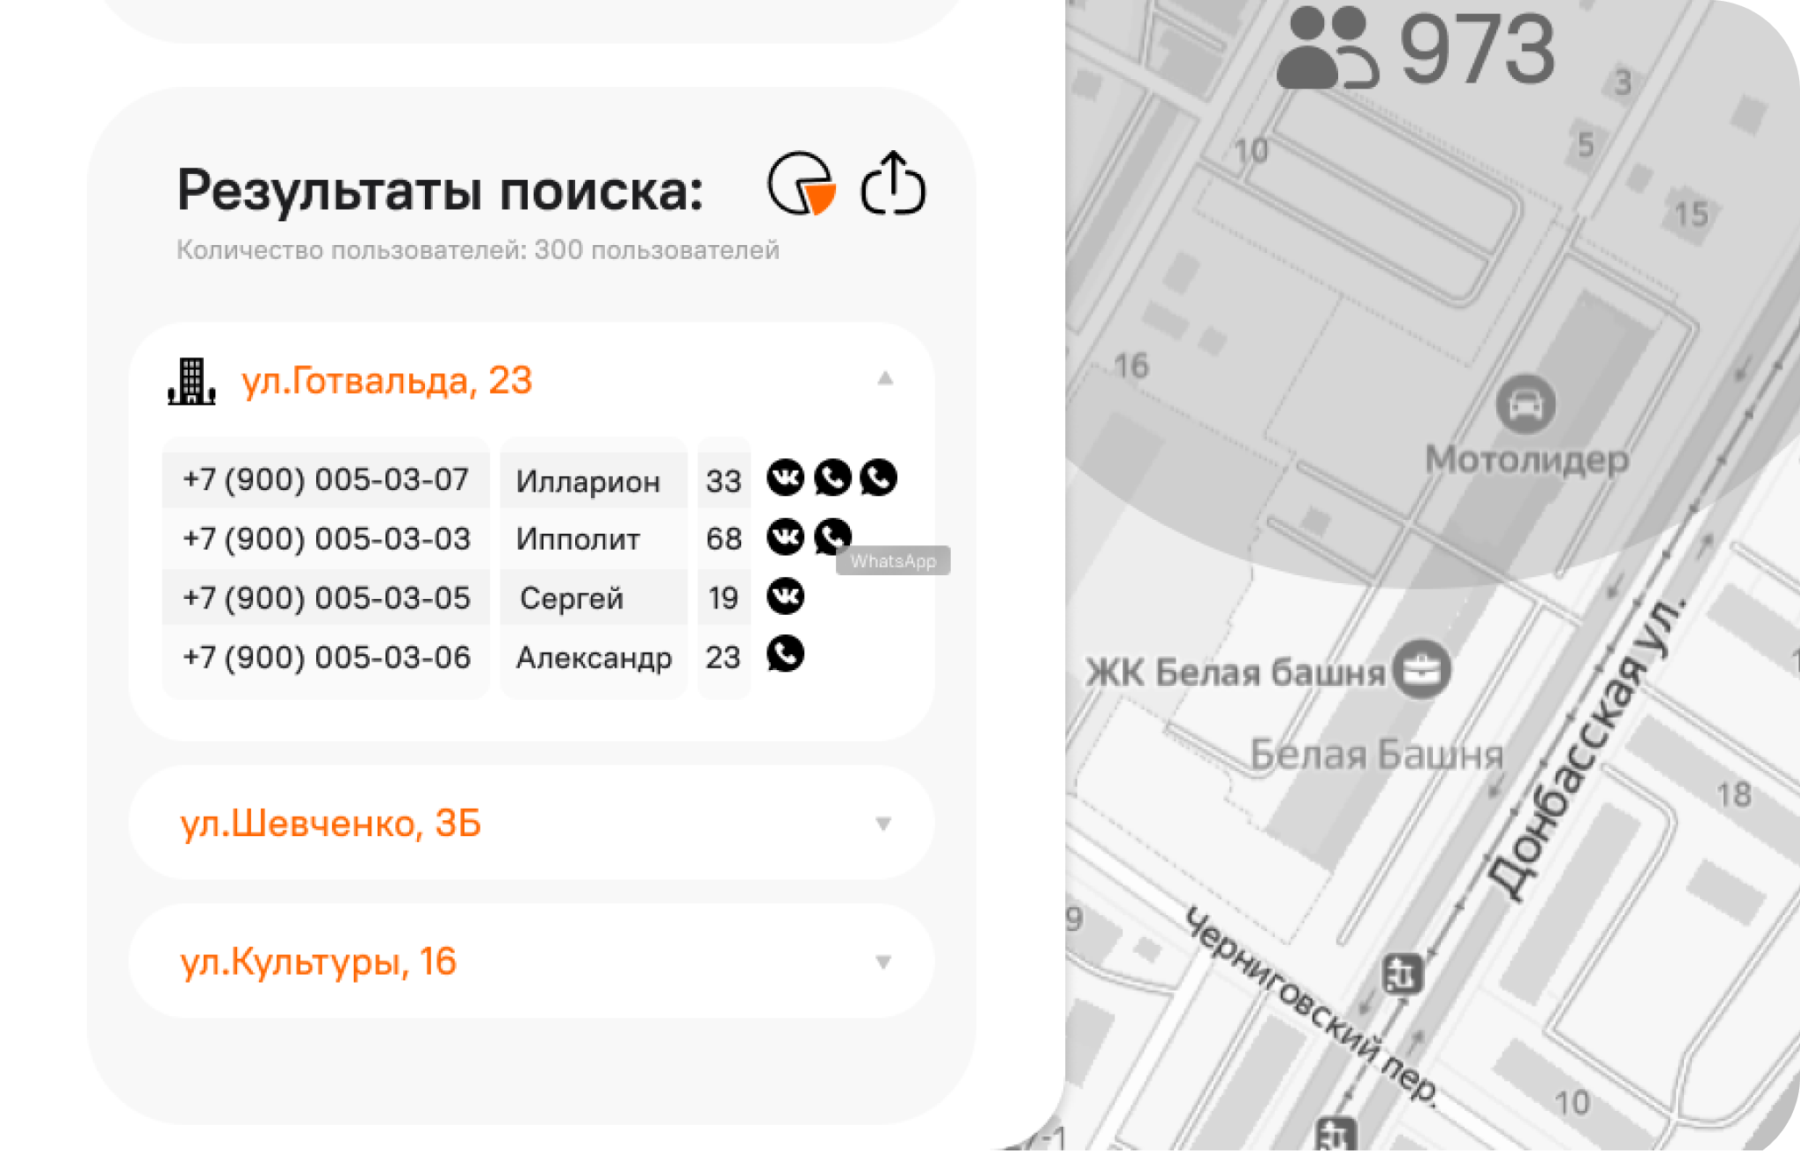
Task: Collapse the ул.Готвальда, 23 section
Action: (x=885, y=379)
